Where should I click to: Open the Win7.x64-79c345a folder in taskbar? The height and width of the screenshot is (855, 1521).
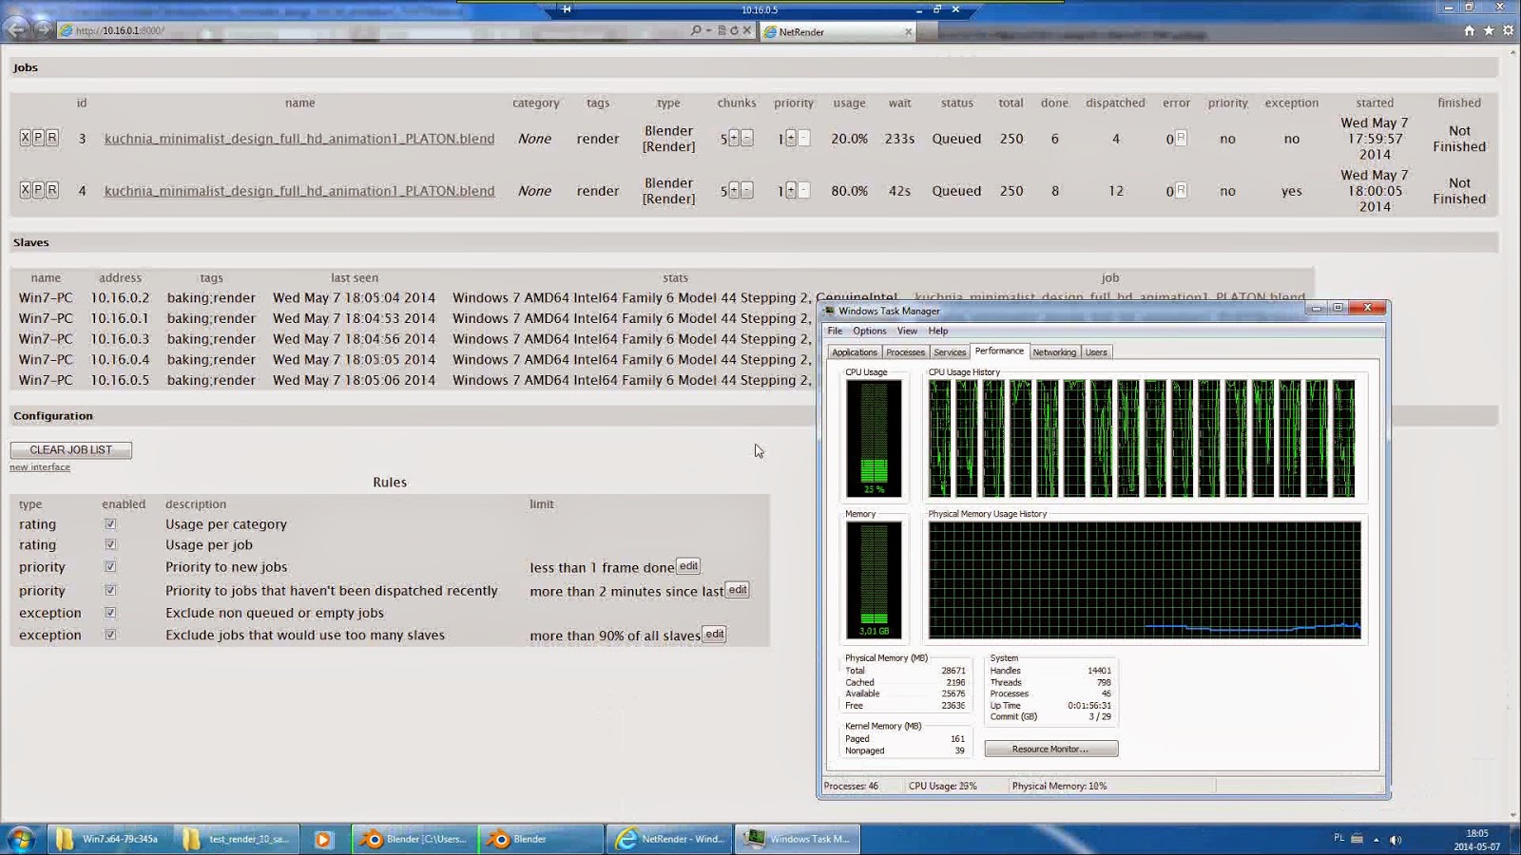[110, 839]
